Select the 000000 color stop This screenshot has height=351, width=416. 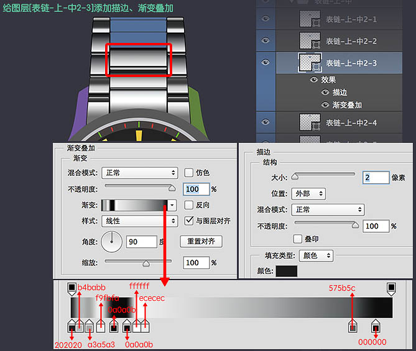(x=376, y=326)
